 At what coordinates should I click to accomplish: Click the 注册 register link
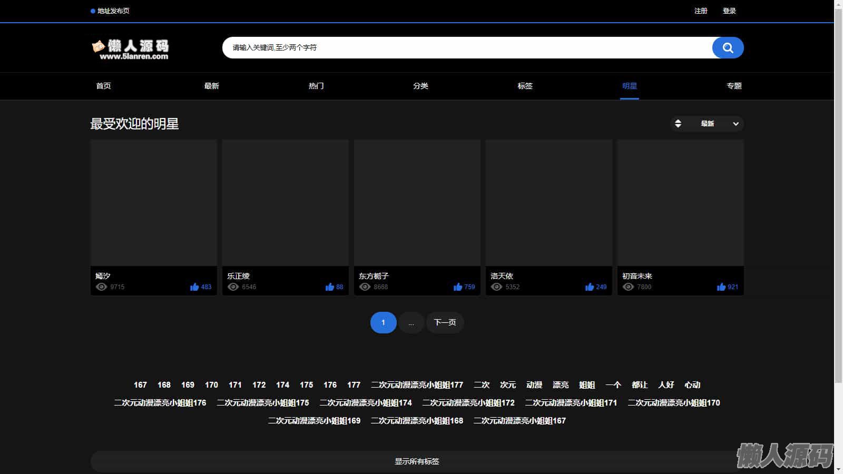click(x=701, y=11)
